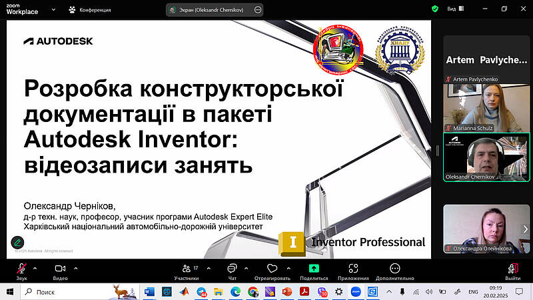Viewport: 533px width, 300px height.
Task: Open Adobe Acrobat from the taskbar
Action: (x=304, y=292)
